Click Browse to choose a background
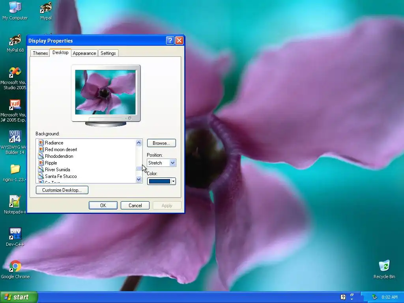The width and height of the screenshot is (404, 303). pos(161,143)
